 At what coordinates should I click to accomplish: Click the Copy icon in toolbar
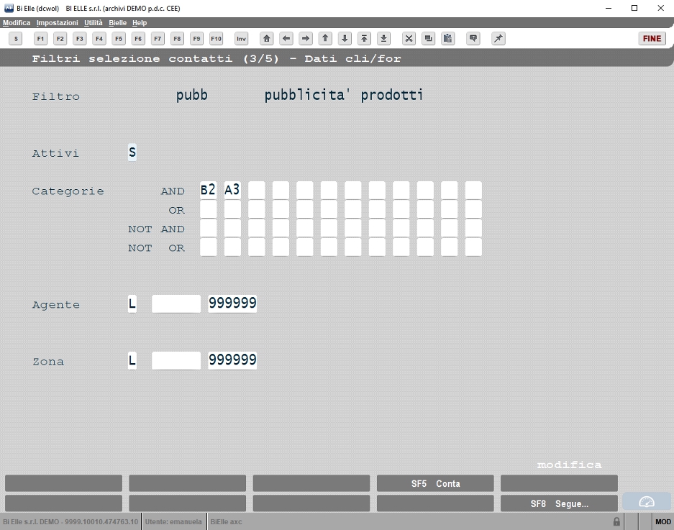[x=428, y=39]
